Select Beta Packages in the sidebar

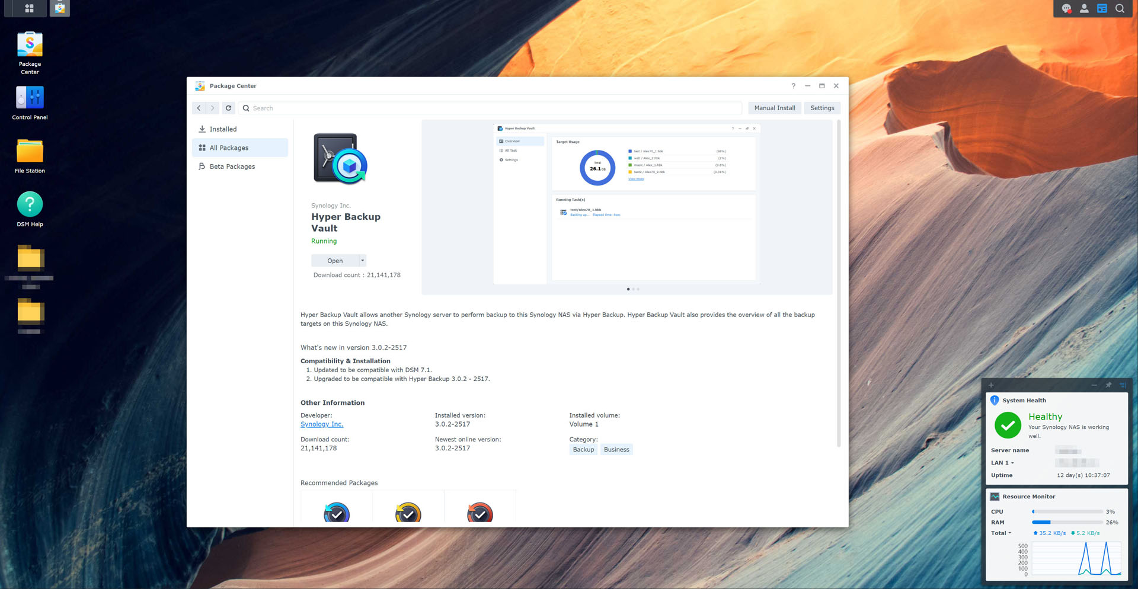tap(240, 167)
